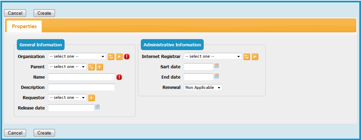
Task: Open the Parent hierarchy tree icon
Action: pos(91,67)
